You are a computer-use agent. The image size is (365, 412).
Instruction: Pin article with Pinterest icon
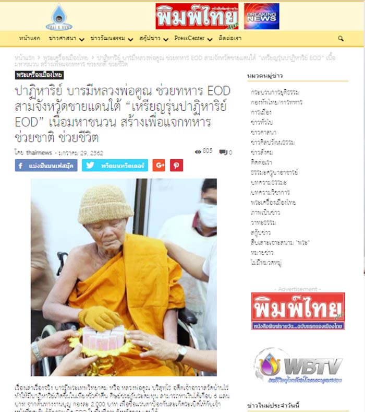pos(176,166)
